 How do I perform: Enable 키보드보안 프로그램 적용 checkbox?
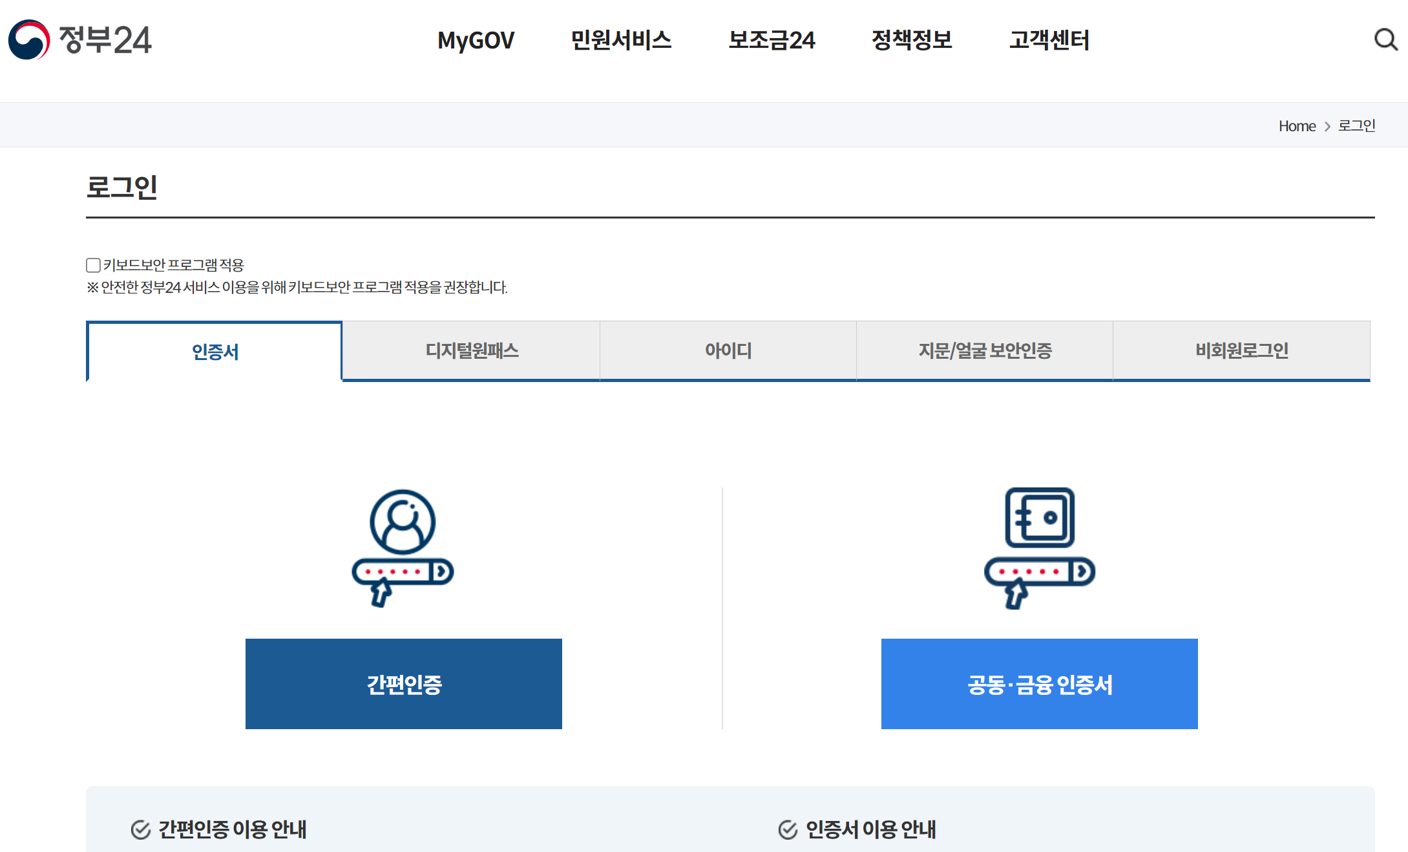pos(93,265)
